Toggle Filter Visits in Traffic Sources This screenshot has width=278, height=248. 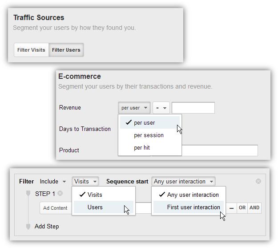(31, 50)
